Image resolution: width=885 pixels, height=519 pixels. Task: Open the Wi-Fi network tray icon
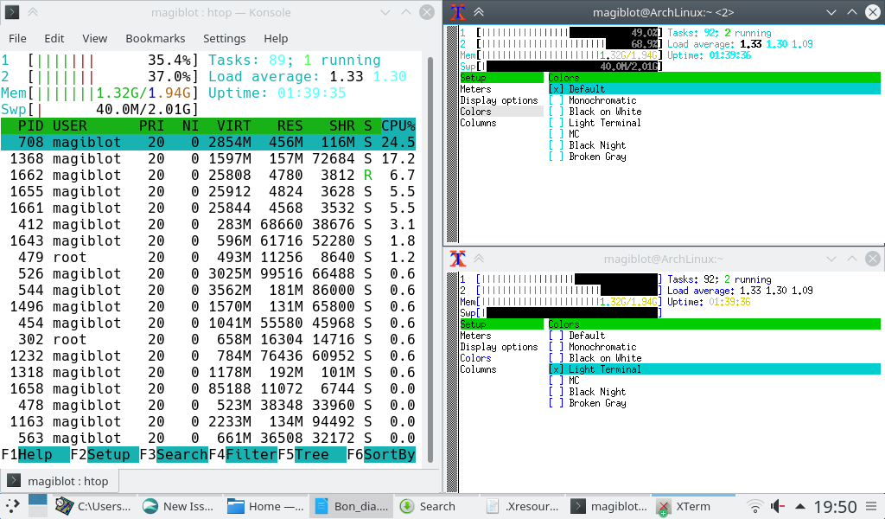click(754, 506)
